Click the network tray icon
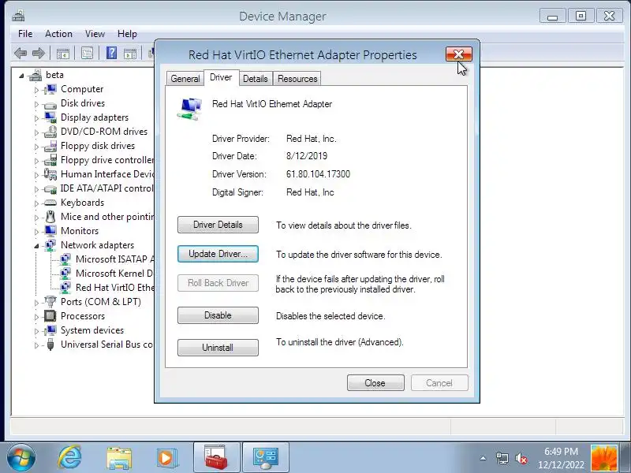The image size is (631, 473). pyautogui.click(x=502, y=458)
